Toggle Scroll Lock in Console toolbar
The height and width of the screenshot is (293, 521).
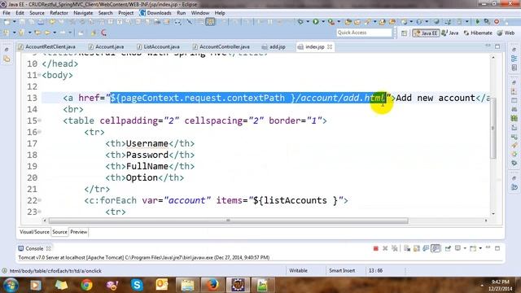pyautogui.click(x=416, y=248)
